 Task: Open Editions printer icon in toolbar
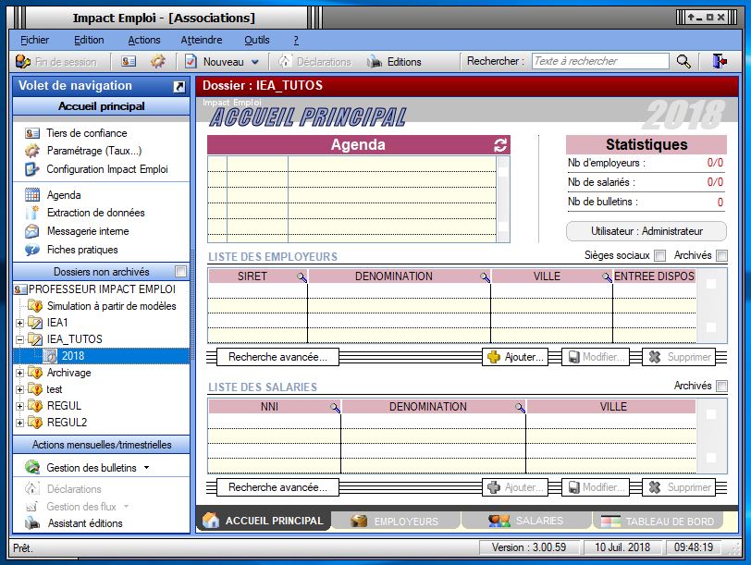(x=374, y=62)
